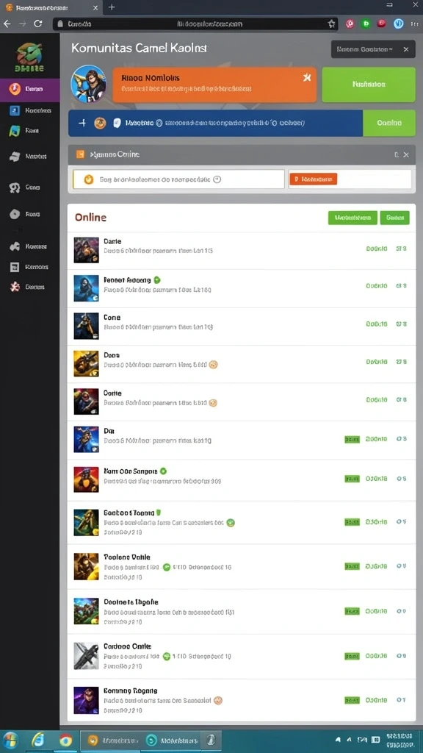This screenshot has height=753, width=423.
Task: Open the sidebar item with pink star icon
Action: tap(28, 287)
